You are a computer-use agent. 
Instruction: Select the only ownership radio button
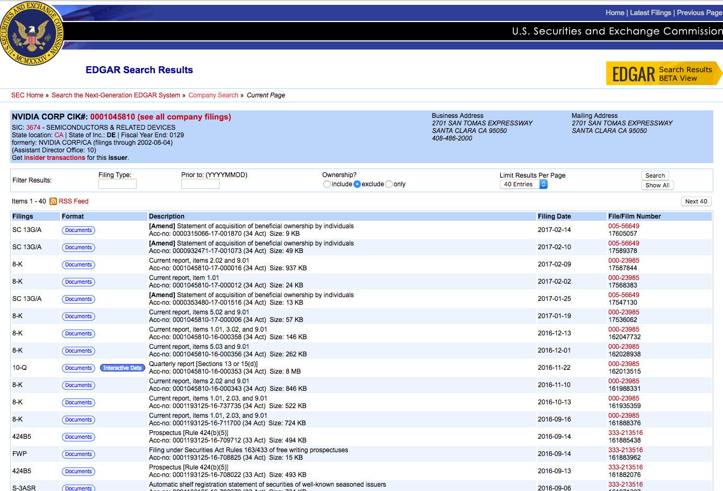click(x=389, y=184)
